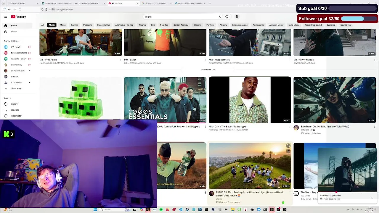The image size is (379, 213).
Task: Select the Podcasts filter chip
Action: coord(88,25)
